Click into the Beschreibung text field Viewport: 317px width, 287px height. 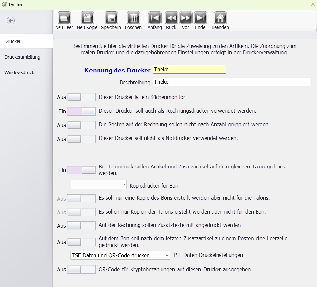(x=232, y=82)
